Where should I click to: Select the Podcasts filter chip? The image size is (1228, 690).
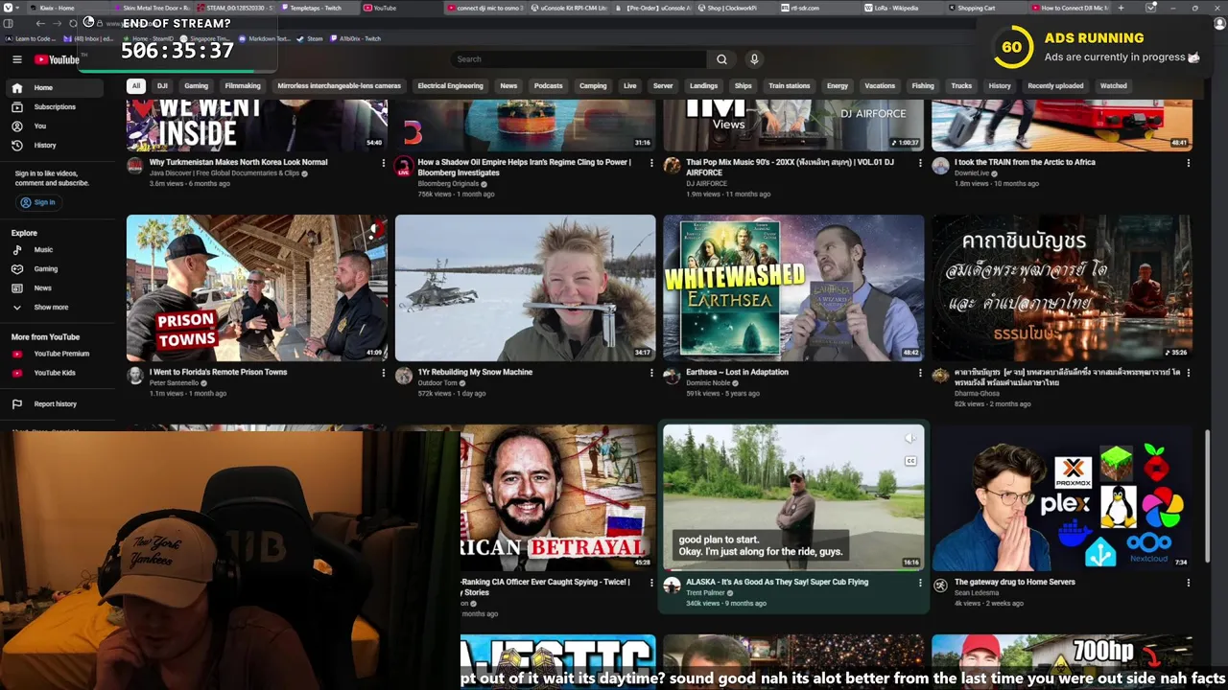pyautogui.click(x=549, y=86)
